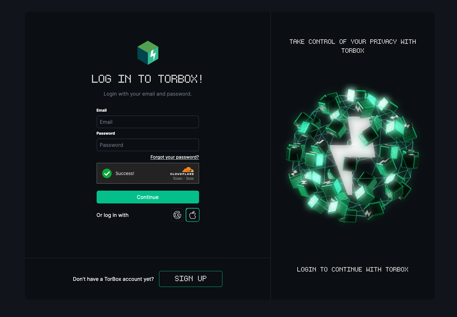This screenshot has height=317, width=457.
Task: Focus the Password input field
Action: (148, 145)
